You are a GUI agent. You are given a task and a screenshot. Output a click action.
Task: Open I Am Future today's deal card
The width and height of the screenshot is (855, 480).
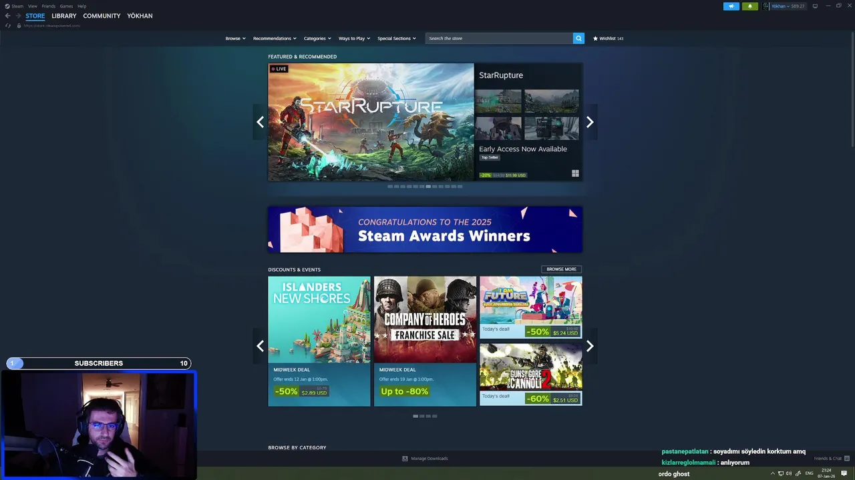[x=530, y=307]
